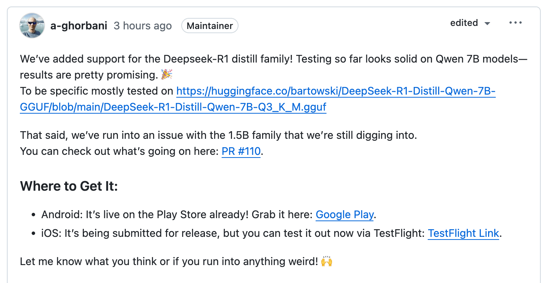Click the '1.5B family' issue sentence
Screen dimensions: 548x283
click(x=218, y=135)
